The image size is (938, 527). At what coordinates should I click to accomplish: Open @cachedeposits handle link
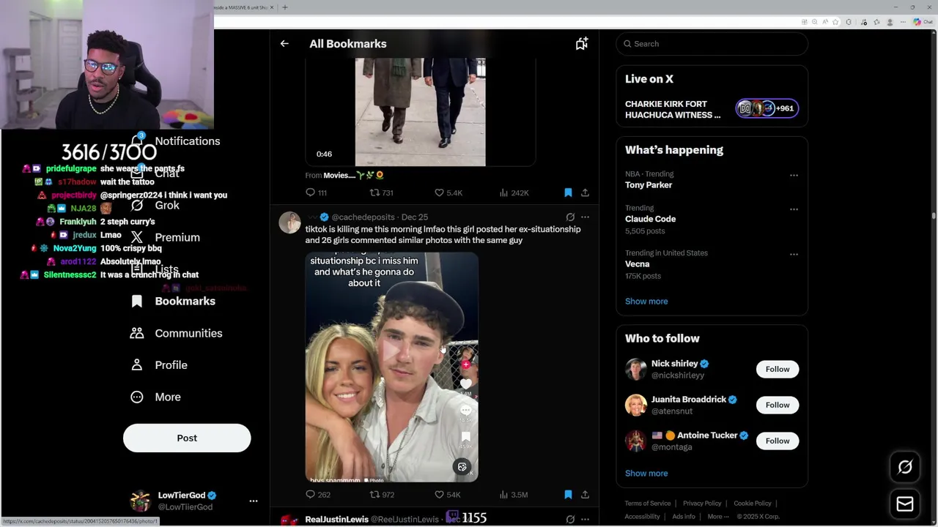(x=364, y=217)
